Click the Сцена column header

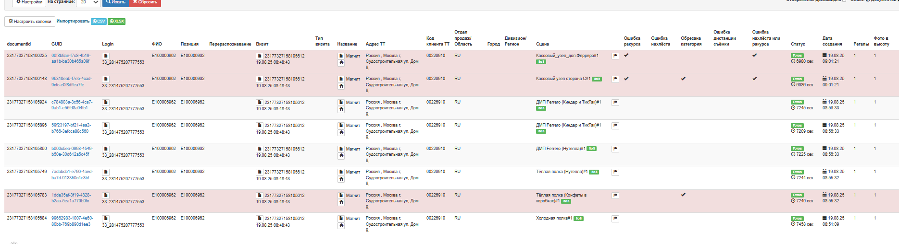click(542, 44)
